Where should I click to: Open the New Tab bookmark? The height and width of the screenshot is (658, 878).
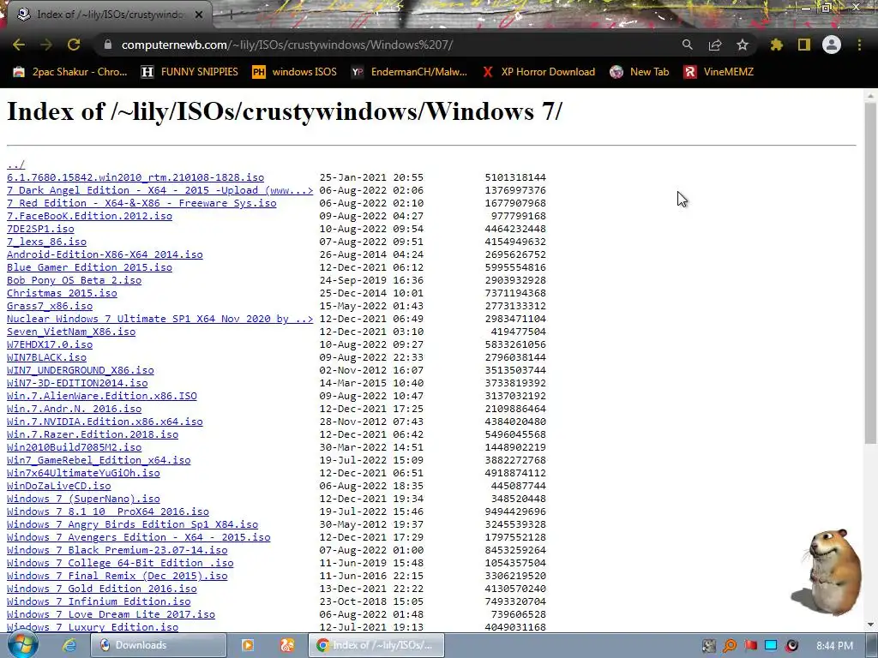pos(640,72)
